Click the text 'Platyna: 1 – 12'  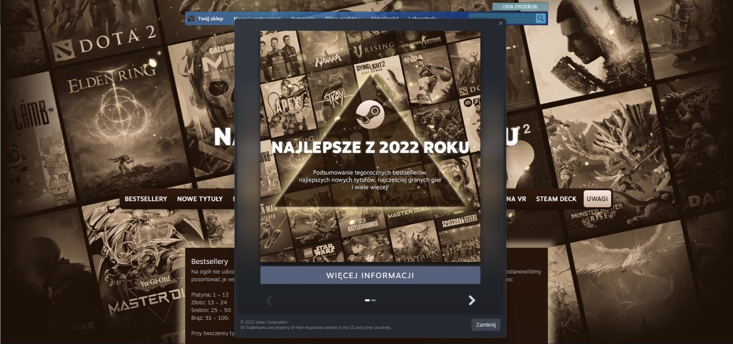click(x=210, y=295)
